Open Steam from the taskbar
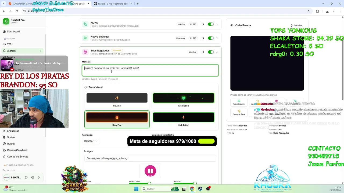This screenshot has width=344, height=193. (x=200, y=189)
